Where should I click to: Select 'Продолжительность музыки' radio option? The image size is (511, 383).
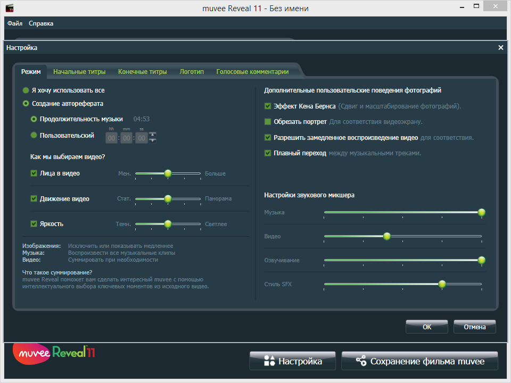coord(35,119)
